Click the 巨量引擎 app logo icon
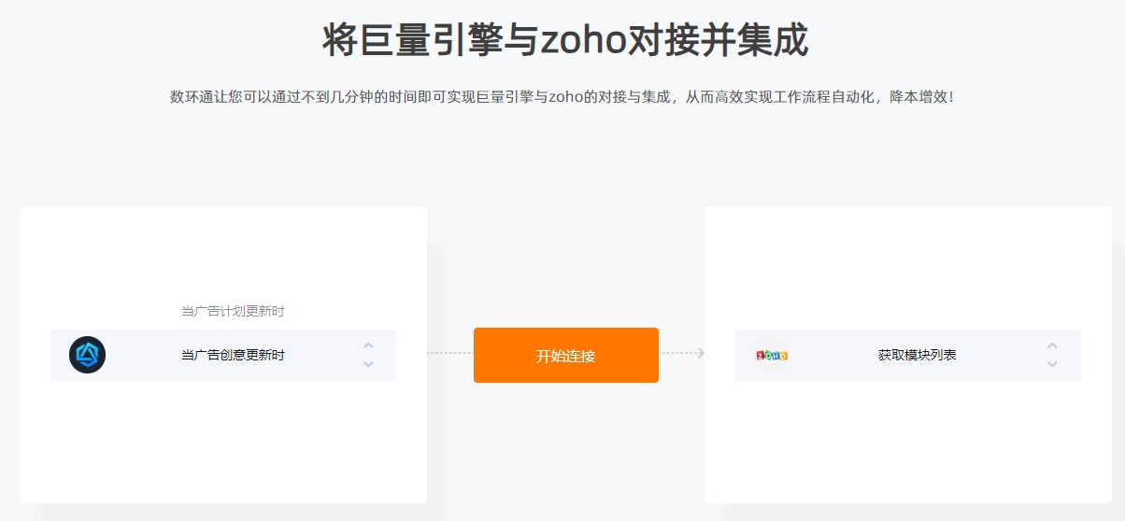 pos(87,355)
